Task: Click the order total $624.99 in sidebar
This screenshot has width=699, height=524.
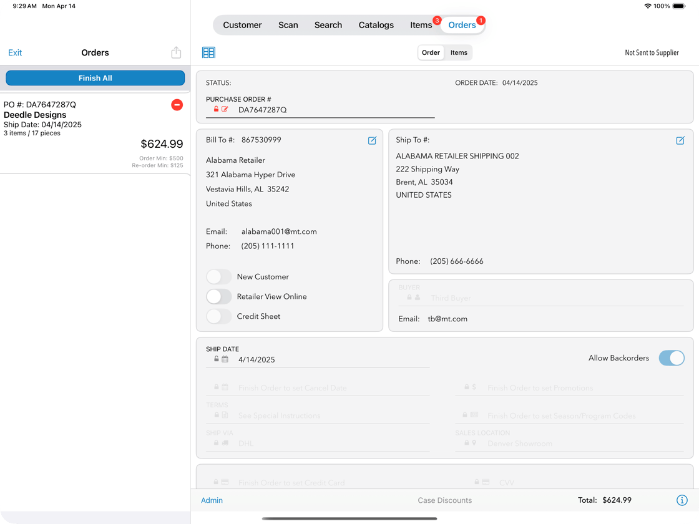Action: pyautogui.click(x=162, y=144)
